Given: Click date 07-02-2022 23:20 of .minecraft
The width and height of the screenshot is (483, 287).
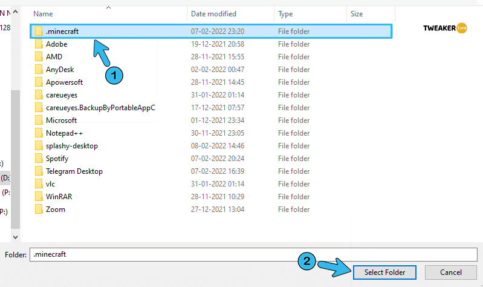Looking at the screenshot, I should pyautogui.click(x=218, y=31).
